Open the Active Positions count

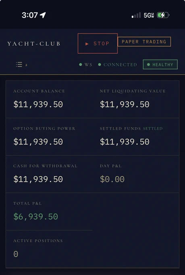[x=16, y=254]
